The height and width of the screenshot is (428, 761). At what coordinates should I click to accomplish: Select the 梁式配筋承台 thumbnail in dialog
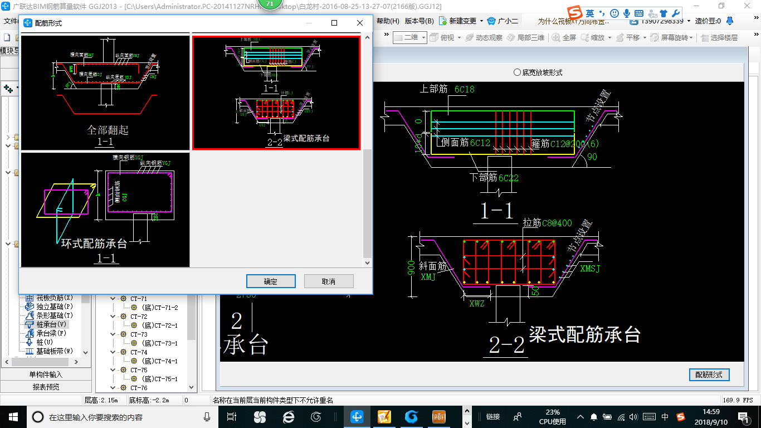click(276, 93)
